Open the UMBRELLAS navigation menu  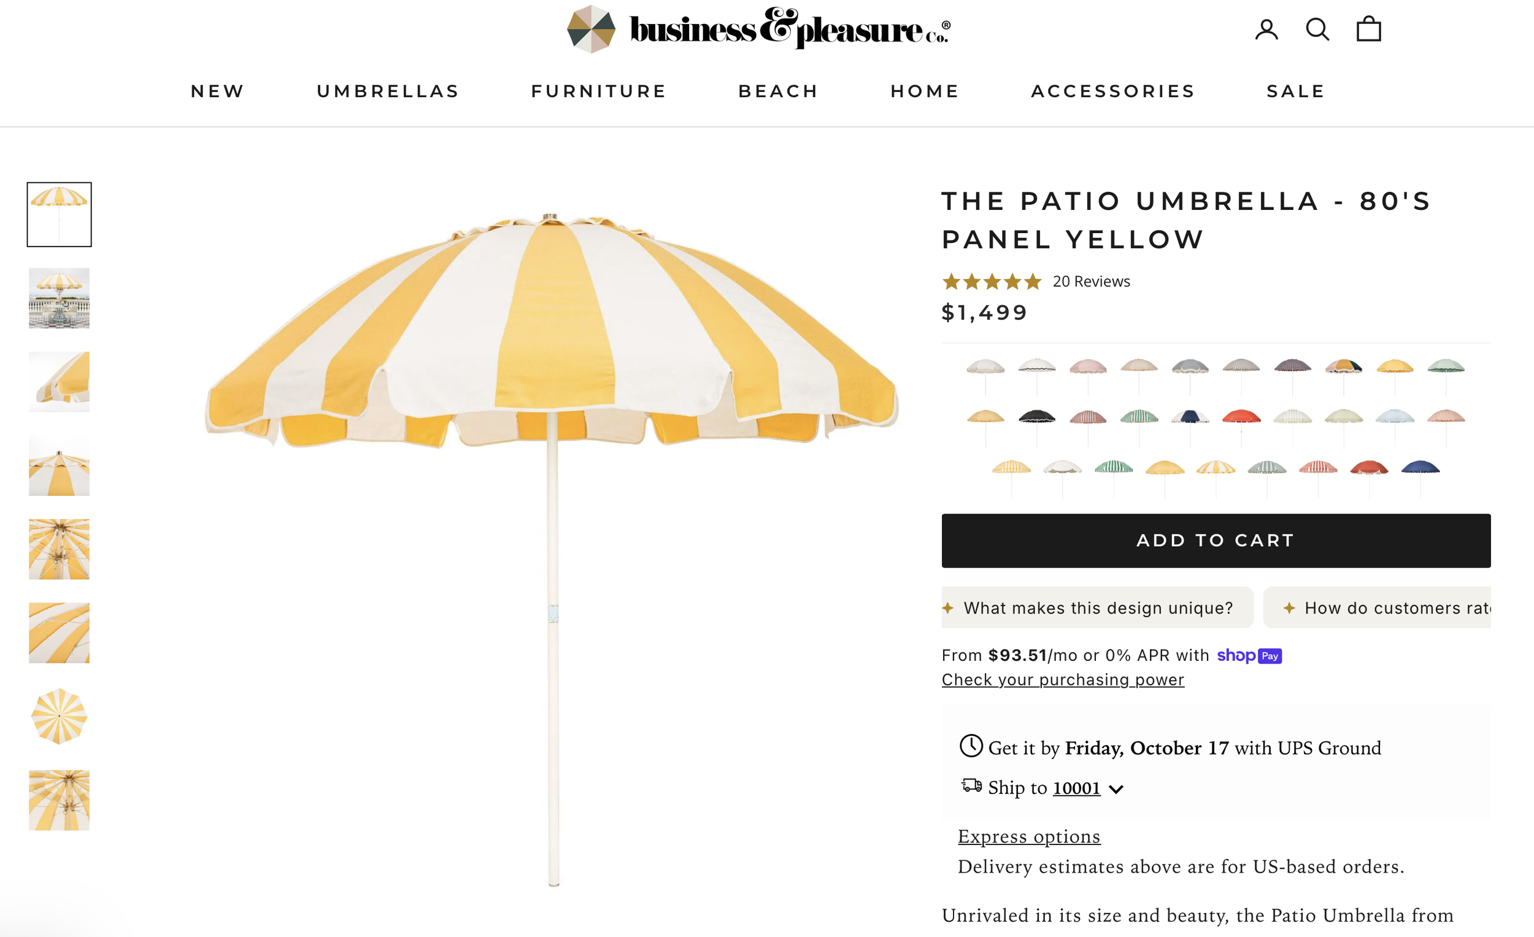point(388,91)
